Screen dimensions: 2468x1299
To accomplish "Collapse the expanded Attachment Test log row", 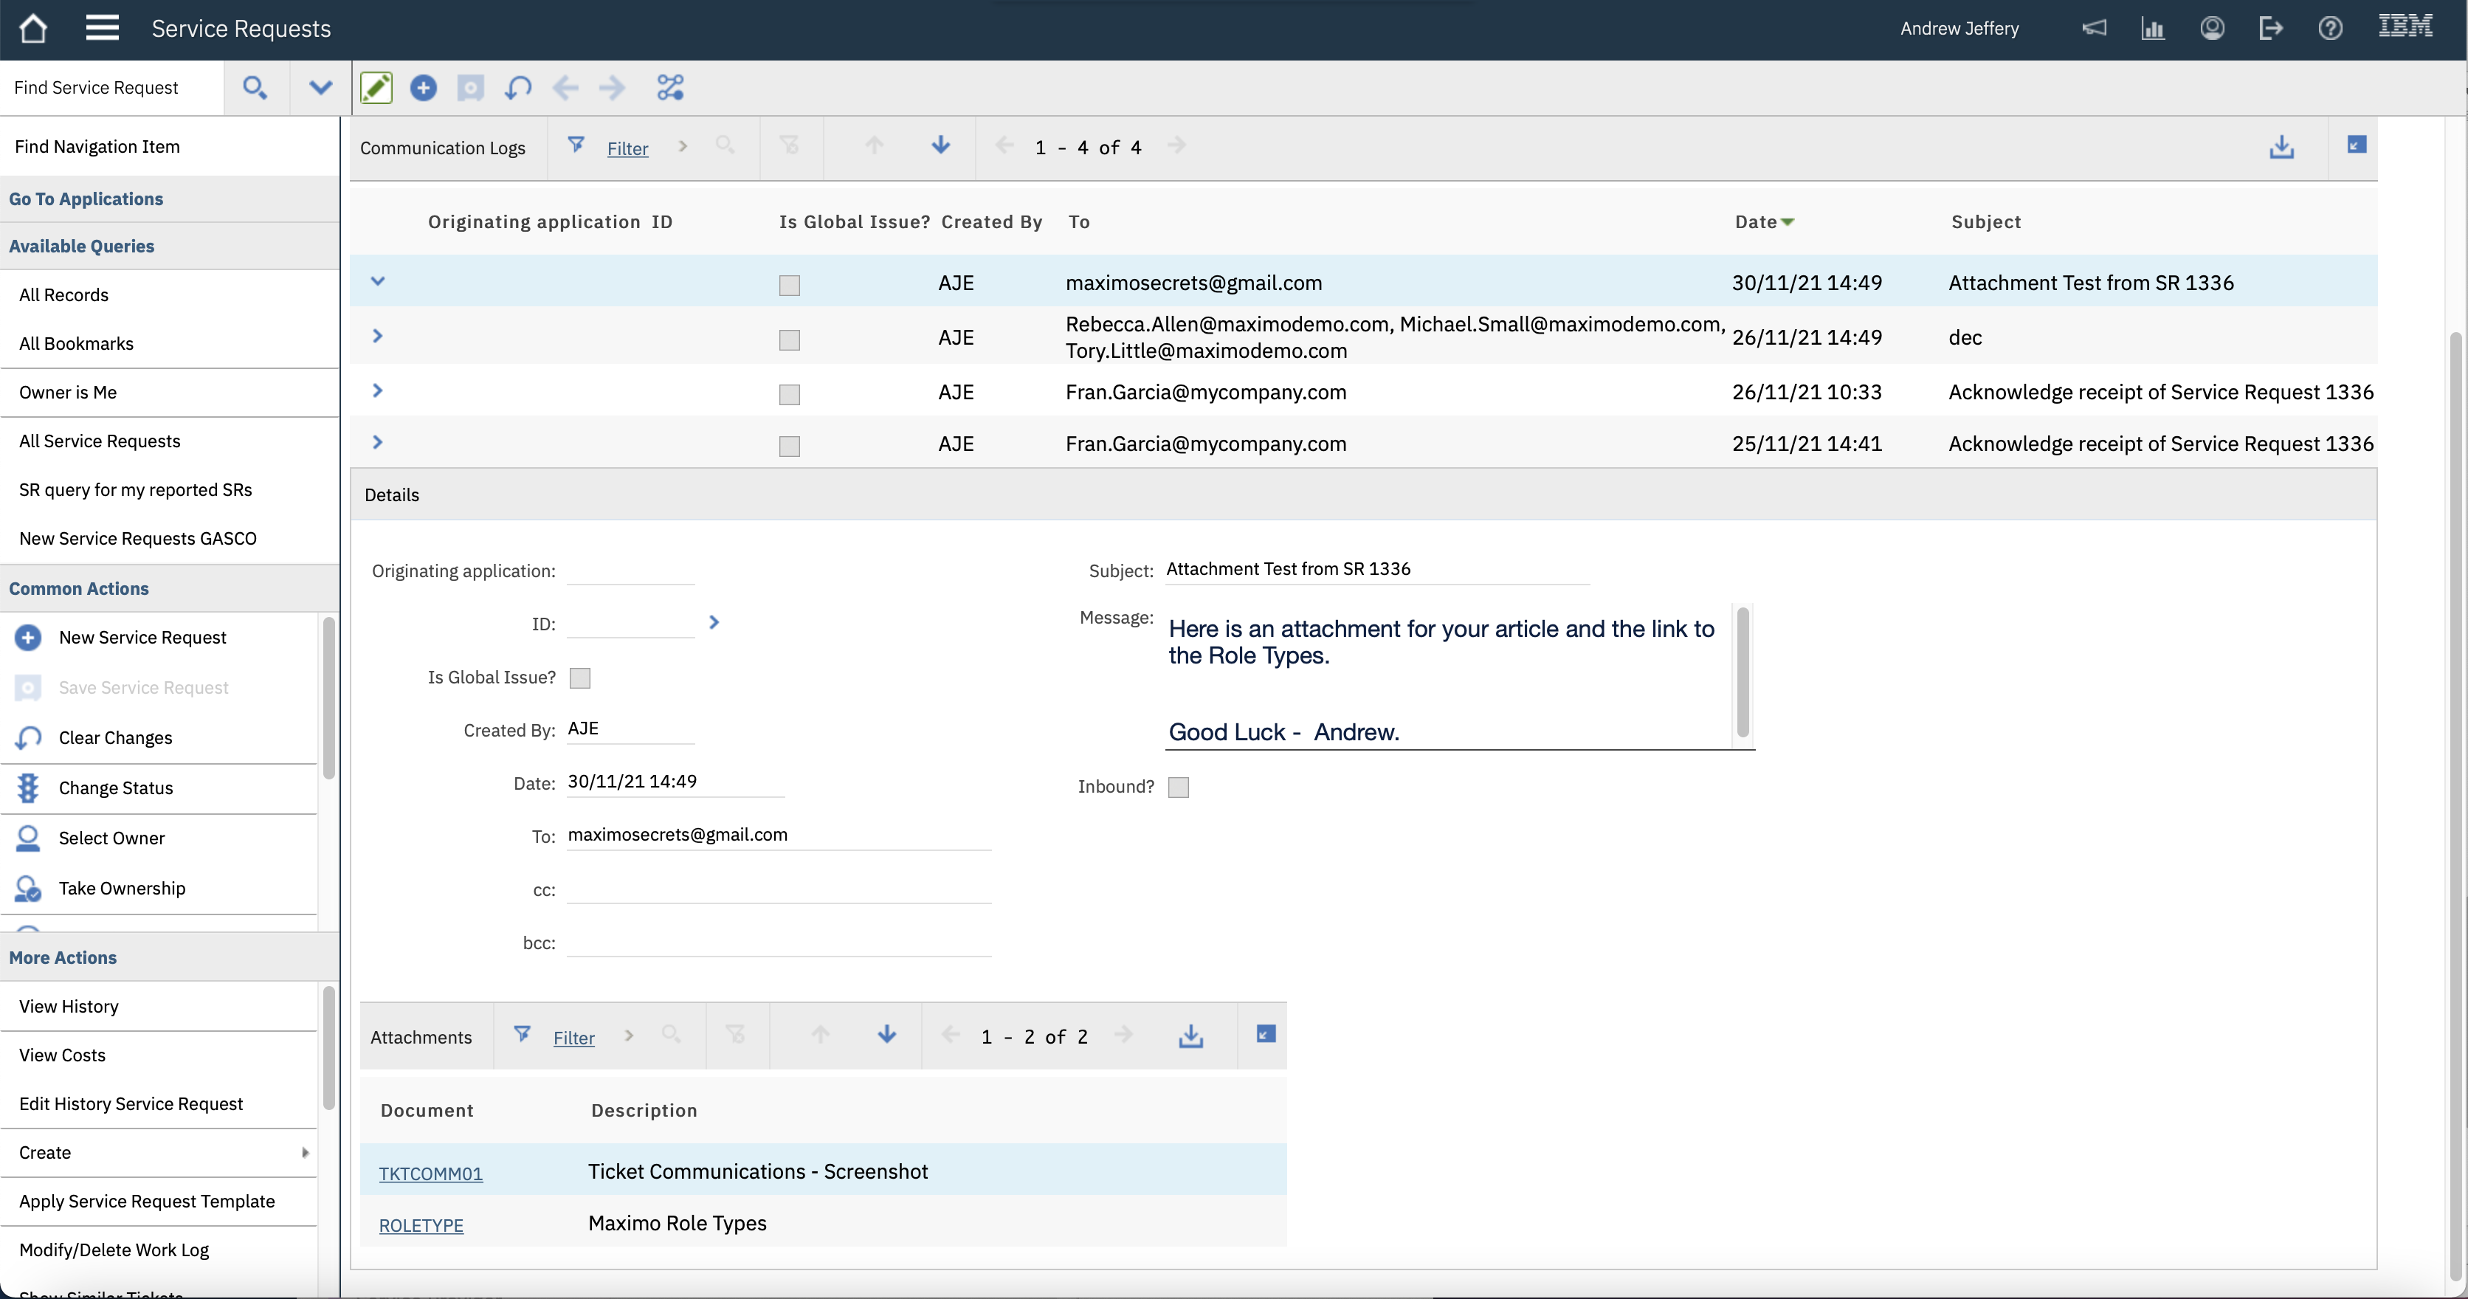I will coord(377,282).
